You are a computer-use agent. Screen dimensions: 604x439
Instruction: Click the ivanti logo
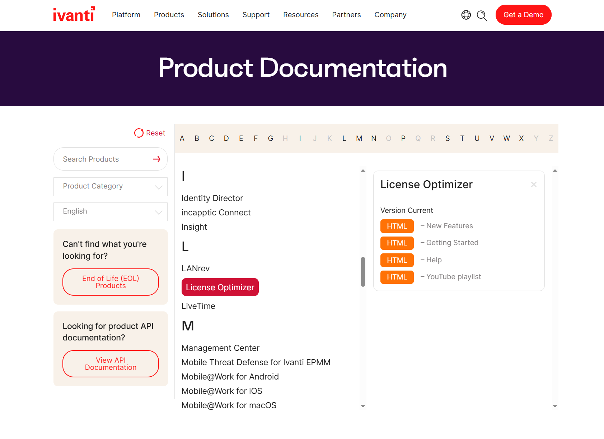click(x=74, y=14)
